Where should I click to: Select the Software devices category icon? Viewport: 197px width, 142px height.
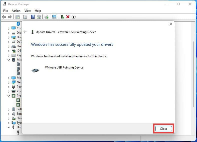(14, 109)
